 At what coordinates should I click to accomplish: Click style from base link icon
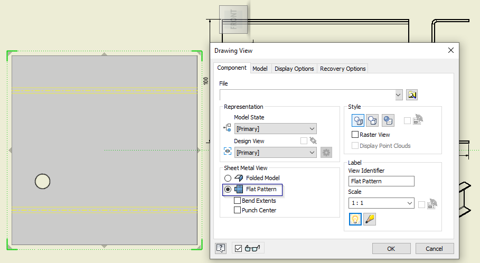418,120
